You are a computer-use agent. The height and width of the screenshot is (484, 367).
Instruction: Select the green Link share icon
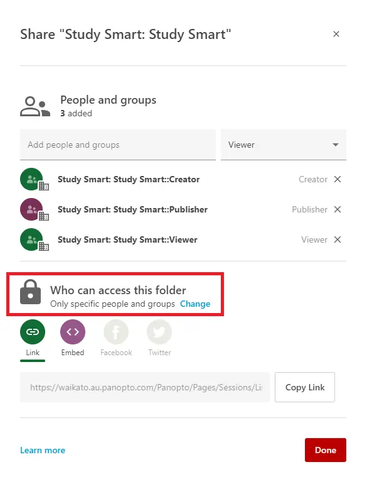click(33, 332)
